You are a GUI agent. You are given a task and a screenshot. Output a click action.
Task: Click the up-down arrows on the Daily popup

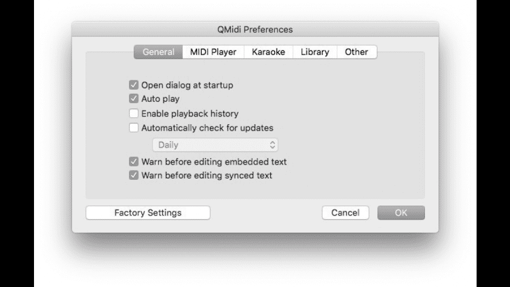(x=272, y=145)
